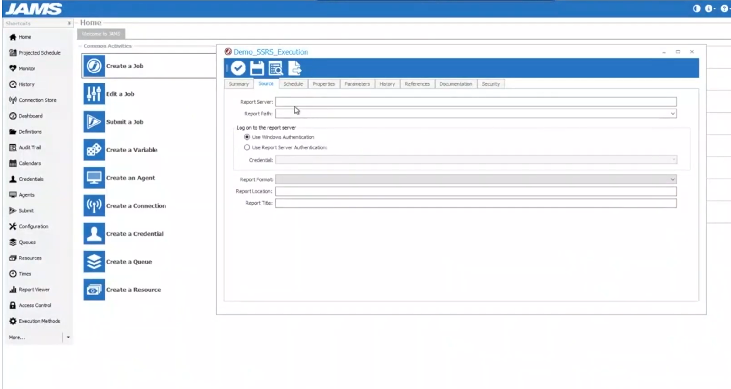Toggle the contrast theme icon in the header
Viewport: 731px width, 389px height.
click(696, 8)
